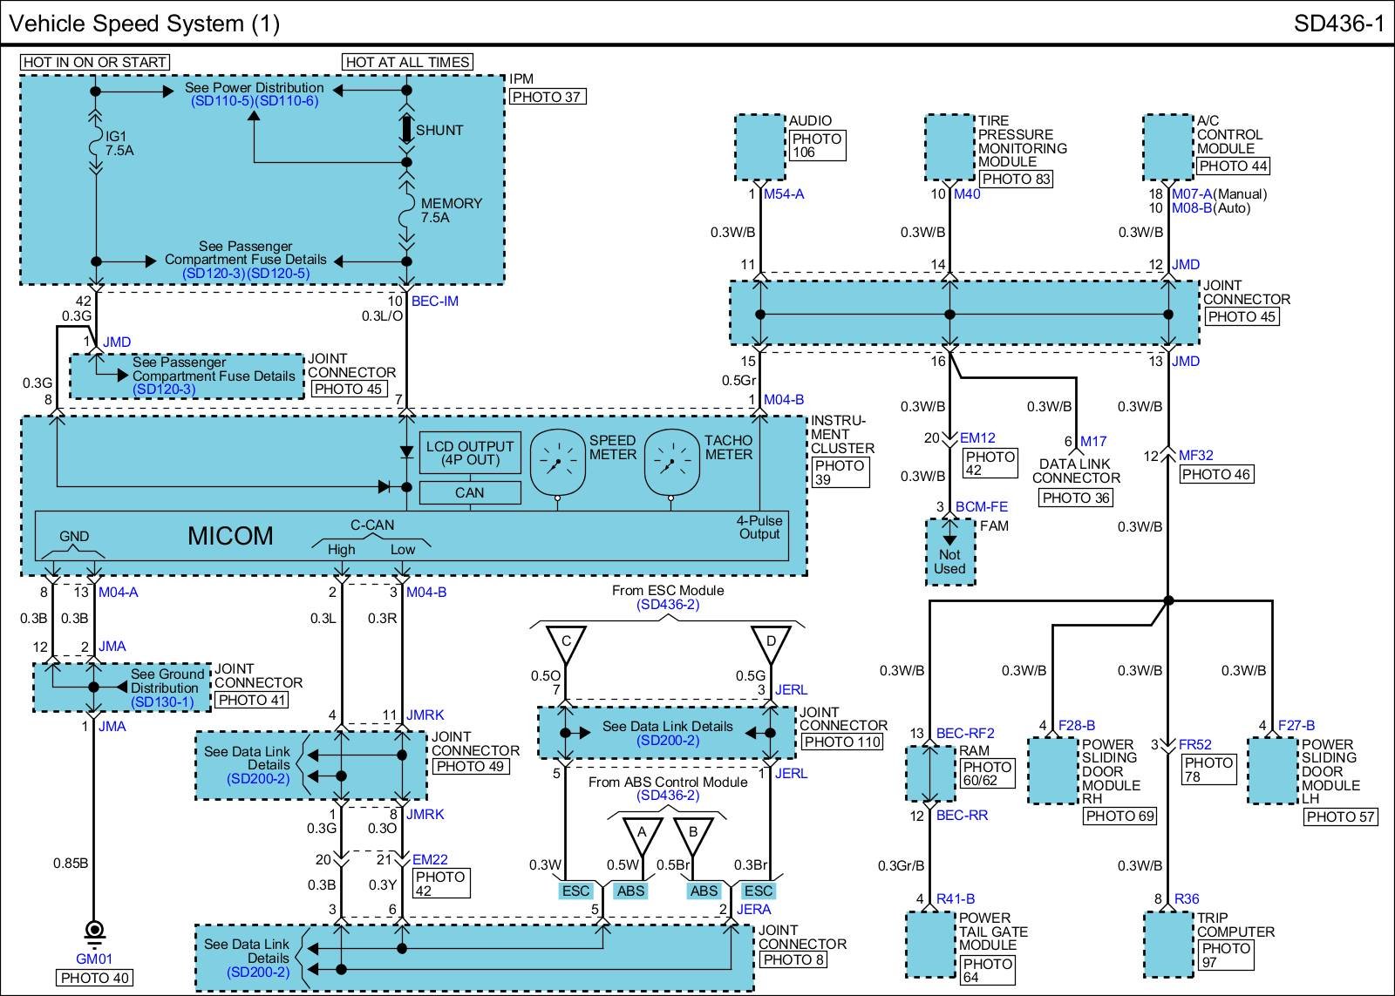Open the PHOTO 110 joint connector reference
1395x996 pixels.
[841, 742]
